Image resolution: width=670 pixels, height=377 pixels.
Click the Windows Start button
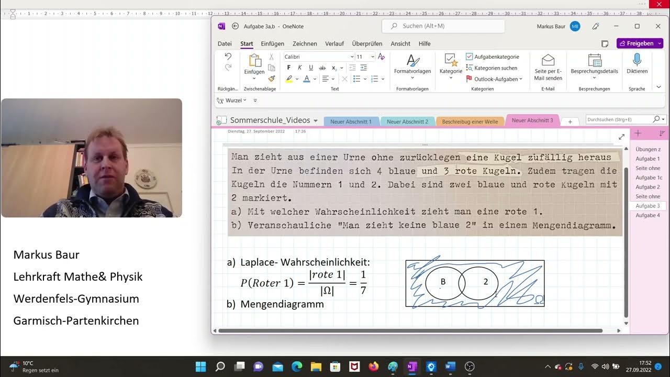click(x=201, y=367)
